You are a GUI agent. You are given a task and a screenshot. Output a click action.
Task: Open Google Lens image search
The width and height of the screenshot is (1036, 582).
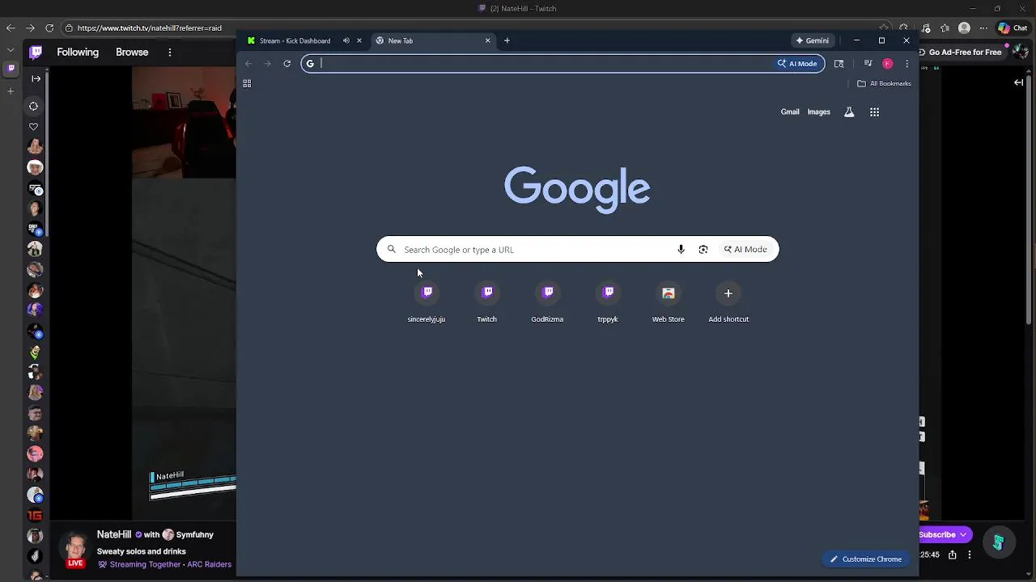(703, 250)
